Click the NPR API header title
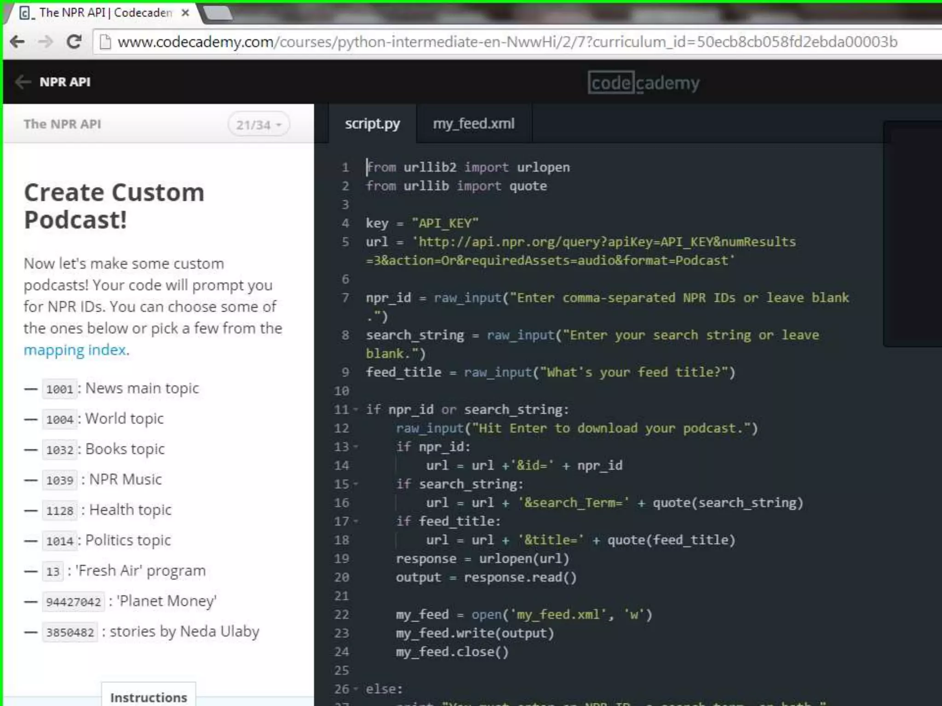Screen dimensions: 942x706 (x=65, y=82)
